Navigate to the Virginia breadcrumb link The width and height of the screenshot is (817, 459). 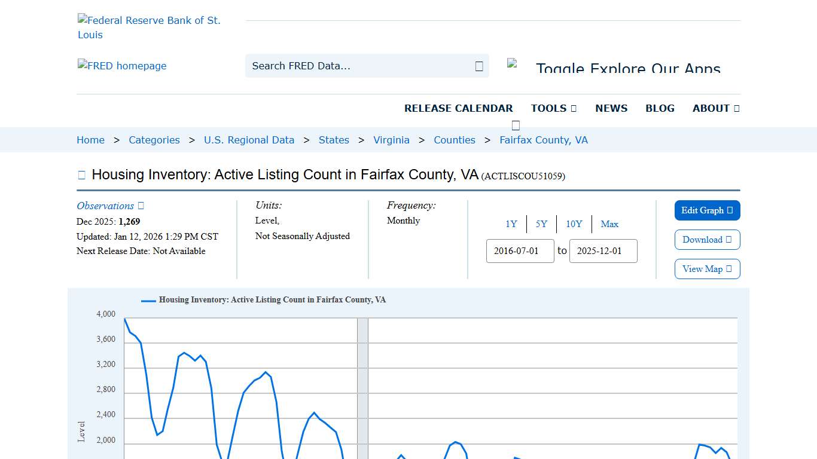(391, 139)
